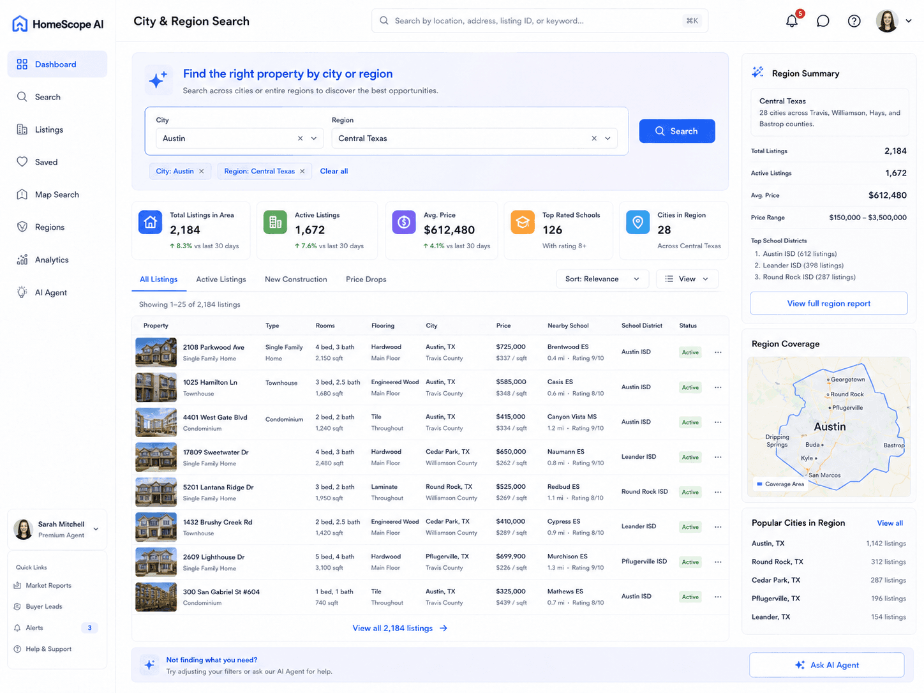This screenshot has width=924, height=693.
Task: Switch to the Price Drops tab
Action: 366,279
